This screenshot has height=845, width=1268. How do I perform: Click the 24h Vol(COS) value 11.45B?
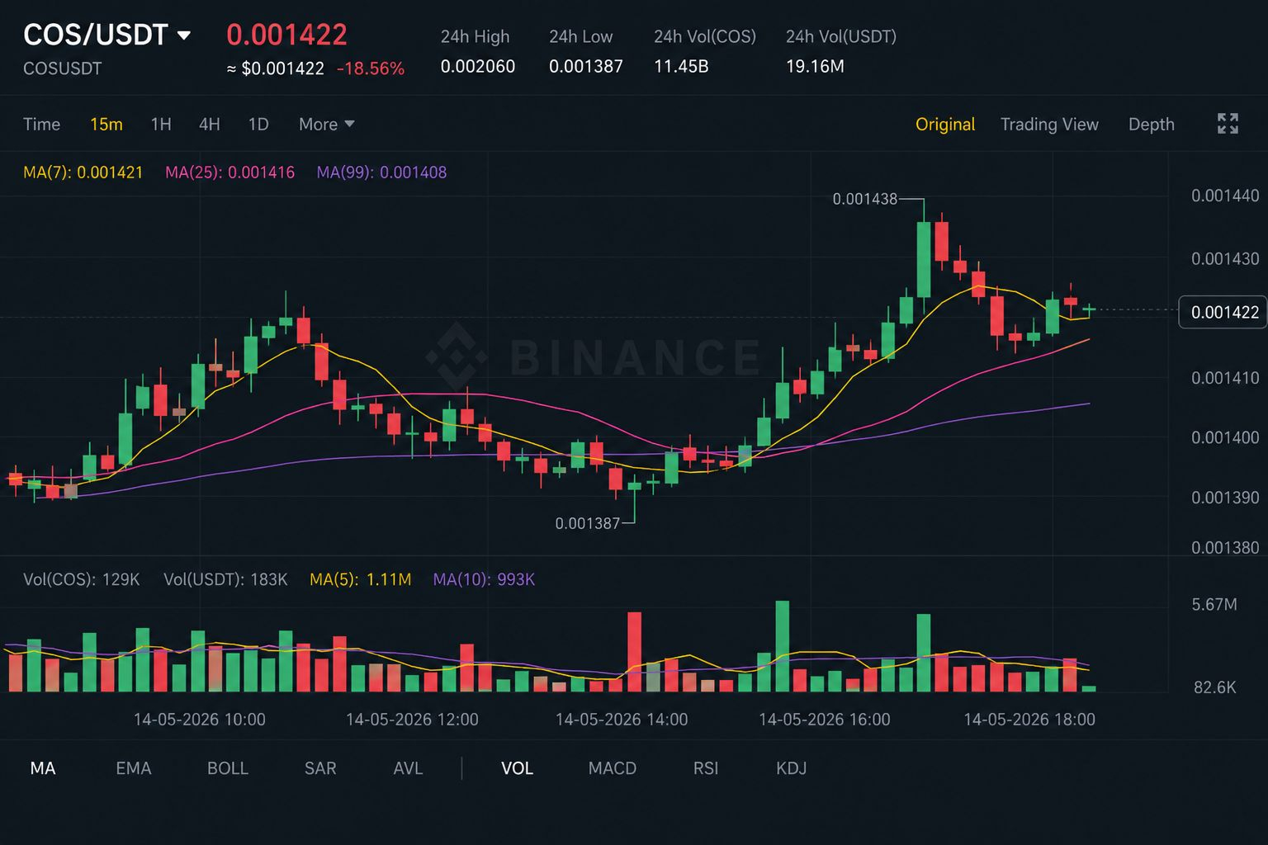681,66
